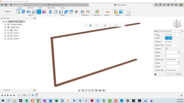184x103 pixels.
Task: Click the timeline position marker
Action: pyautogui.click(x=37, y=95)
